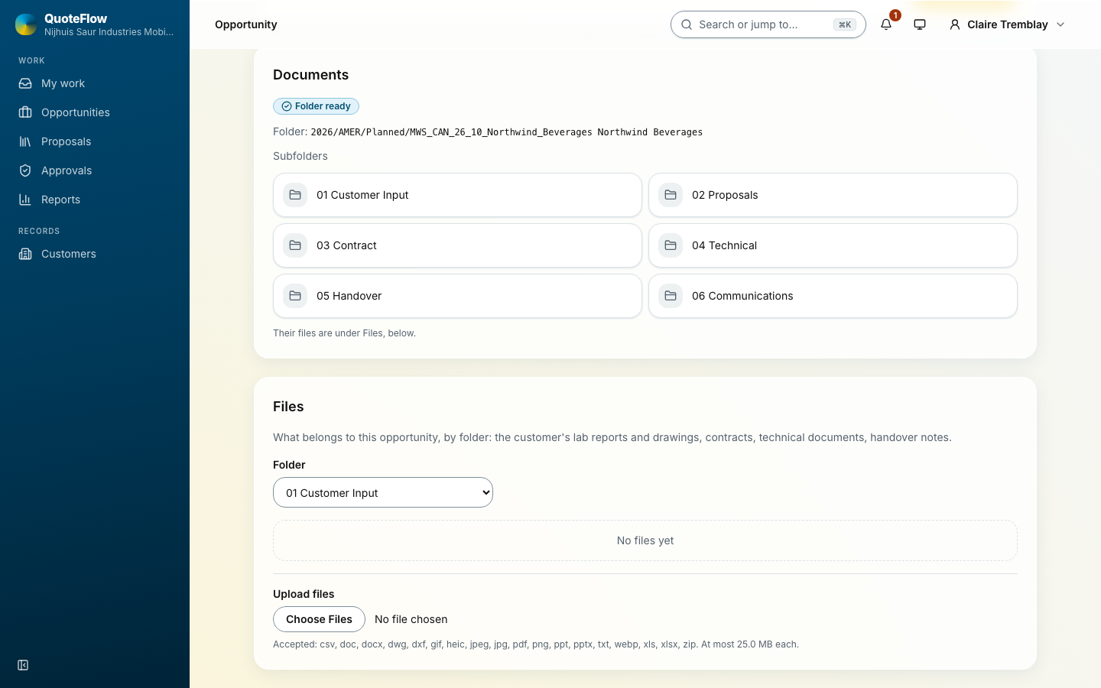Click the QuoteFlow logo icon
The width and height of the screenshot is (1101, 688).
[x=26, y=24]
